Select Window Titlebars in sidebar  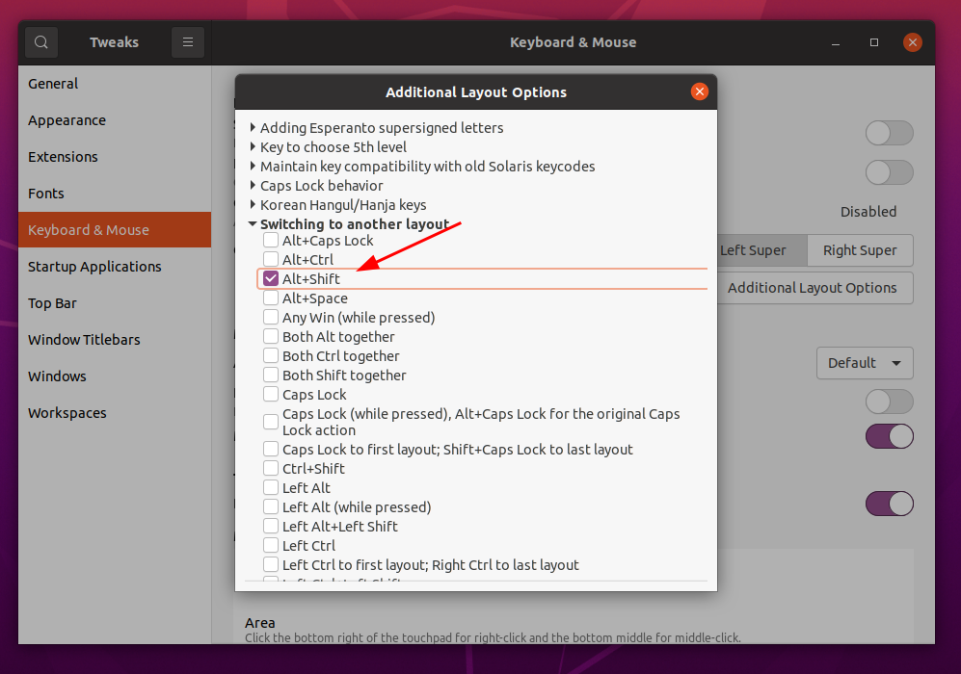[x=84, y=340]
